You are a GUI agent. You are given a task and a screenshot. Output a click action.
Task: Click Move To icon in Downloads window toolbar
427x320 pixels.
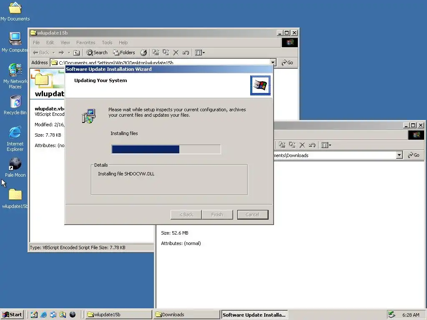(282, 145)
